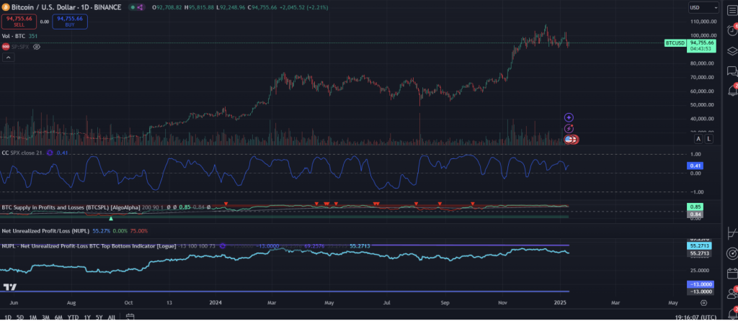The height and width of the screenshot is (321, 738).
Task: Toggle SP:SPX visibility eye icon
Action: coord(36,46)
